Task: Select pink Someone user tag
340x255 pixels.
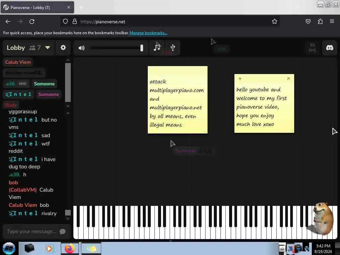Action: pyautogui.click(x=48, y=94)
